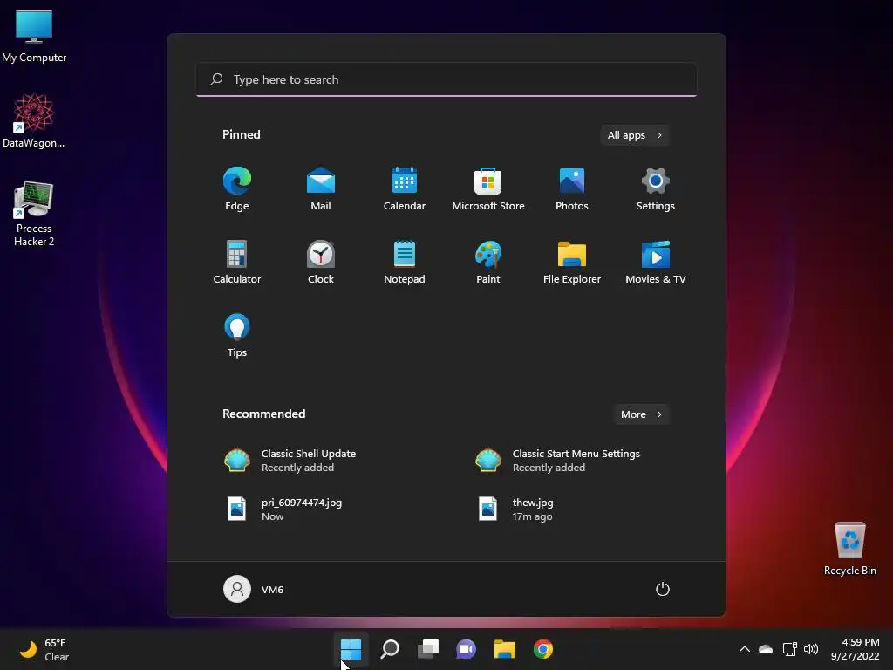Image resolution: width=893 pixels, height=670 pixels.
Task: Open Teams Chat on taskbar
Action: [467, 649]
